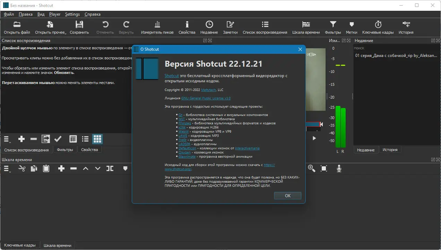The height and width of the screenshot is (250, 441).
Task: Click Add selection to timeline icon
Action: pos(46,139)
